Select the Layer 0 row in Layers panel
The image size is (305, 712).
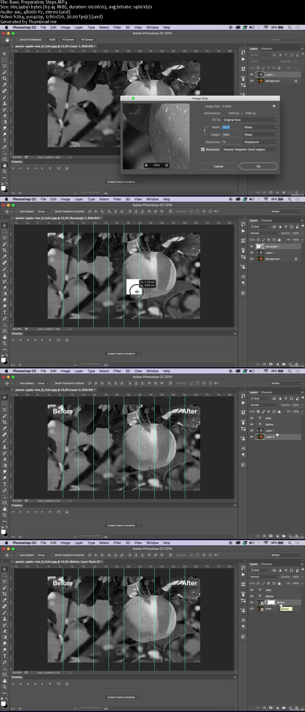tap(275, 437)
